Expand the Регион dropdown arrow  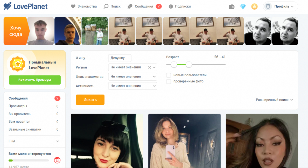tap(154, 67)
